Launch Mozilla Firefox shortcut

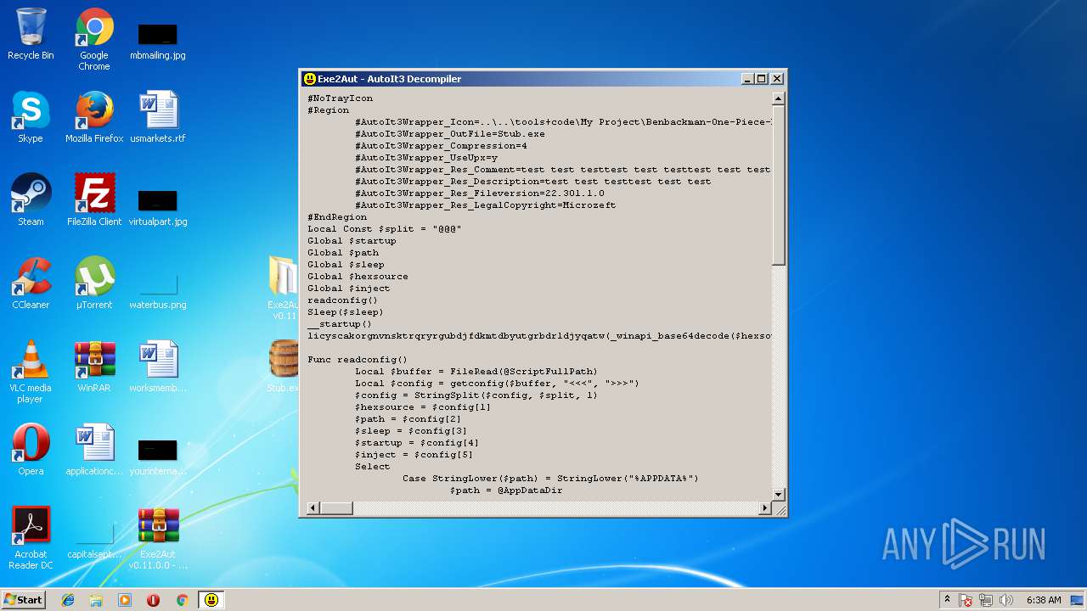[94, 117]
